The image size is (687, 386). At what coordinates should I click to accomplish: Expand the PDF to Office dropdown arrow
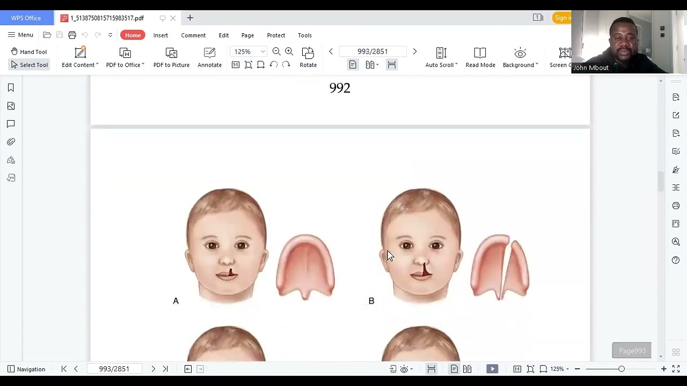pyautogui.click(x=143, y=65)
